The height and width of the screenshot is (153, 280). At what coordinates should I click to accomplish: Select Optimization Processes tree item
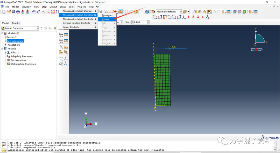tap(23, 64)
